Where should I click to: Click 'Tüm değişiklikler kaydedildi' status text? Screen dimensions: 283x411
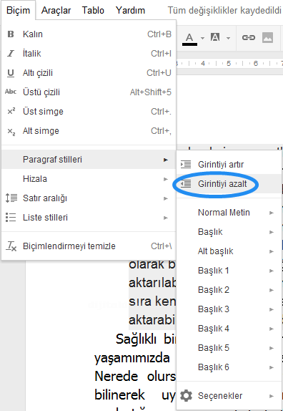(x=224, y=11)
